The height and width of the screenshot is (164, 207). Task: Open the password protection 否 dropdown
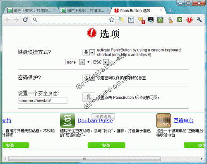(x=89, y=78)
